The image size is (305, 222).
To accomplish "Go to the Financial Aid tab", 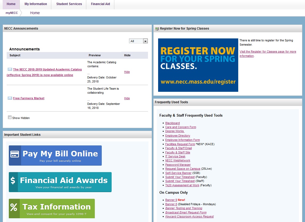I will point(100,4).
